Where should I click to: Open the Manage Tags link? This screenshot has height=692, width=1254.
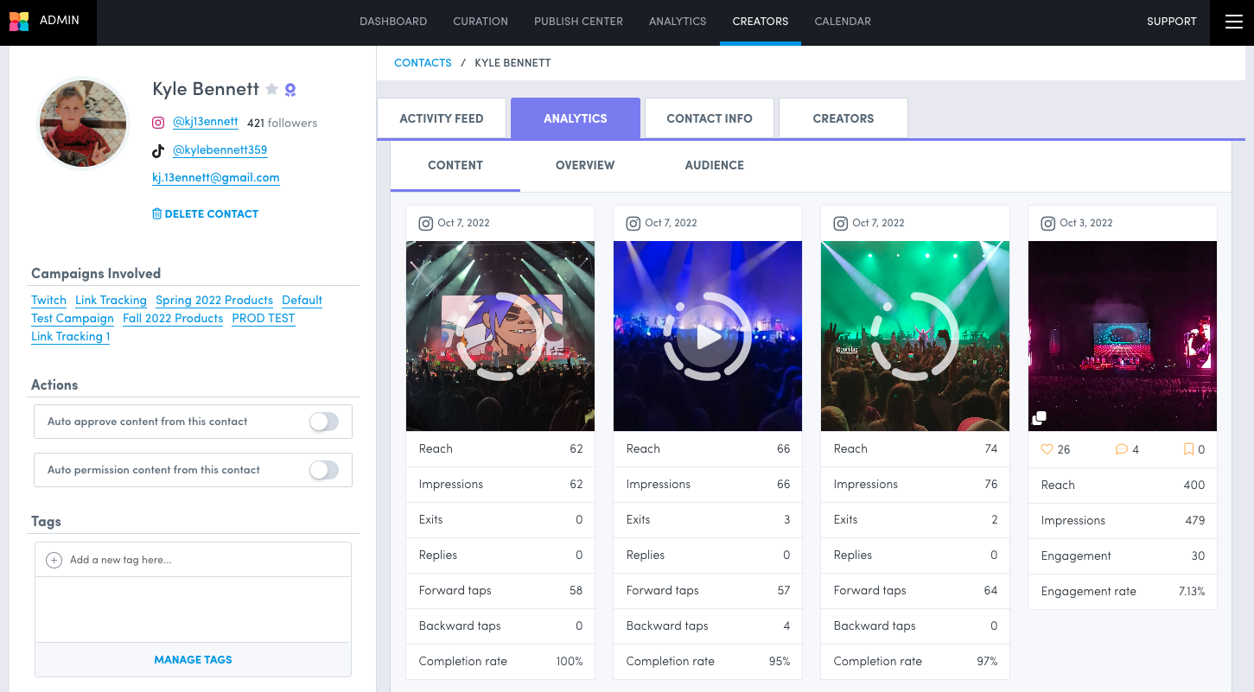[193, 659]
